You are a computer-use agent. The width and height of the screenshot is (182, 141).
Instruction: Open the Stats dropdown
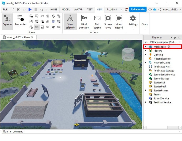145,25
